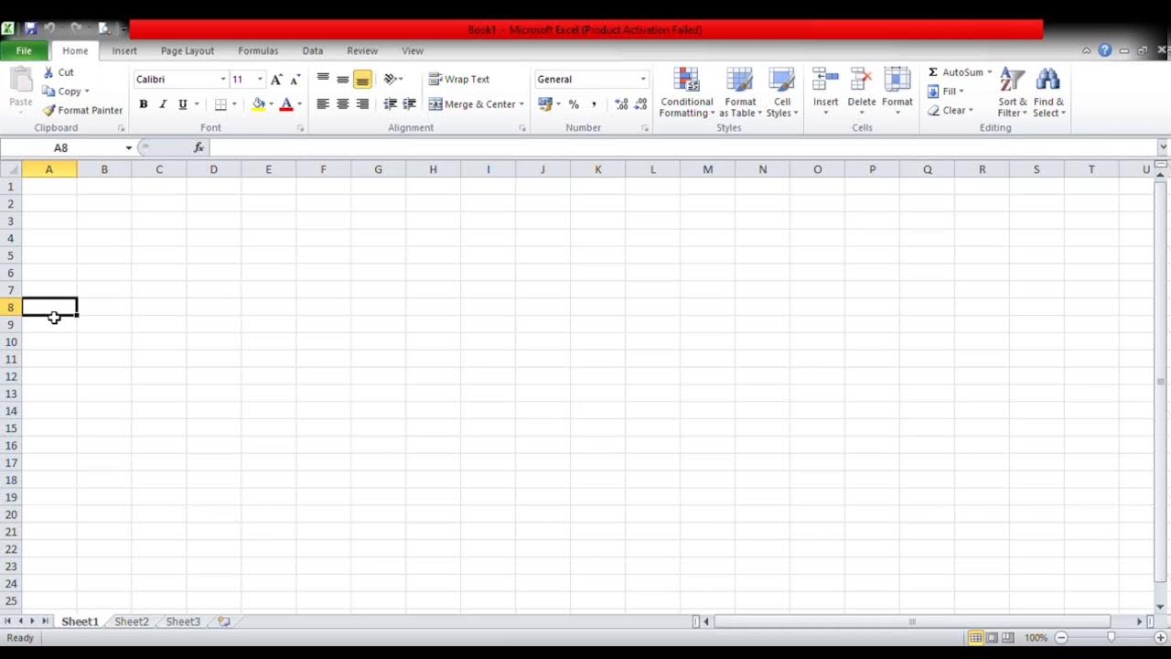This screenshot has height=659, width=1171.
Task: Switch to the View tab
Action: pos(413,51)
